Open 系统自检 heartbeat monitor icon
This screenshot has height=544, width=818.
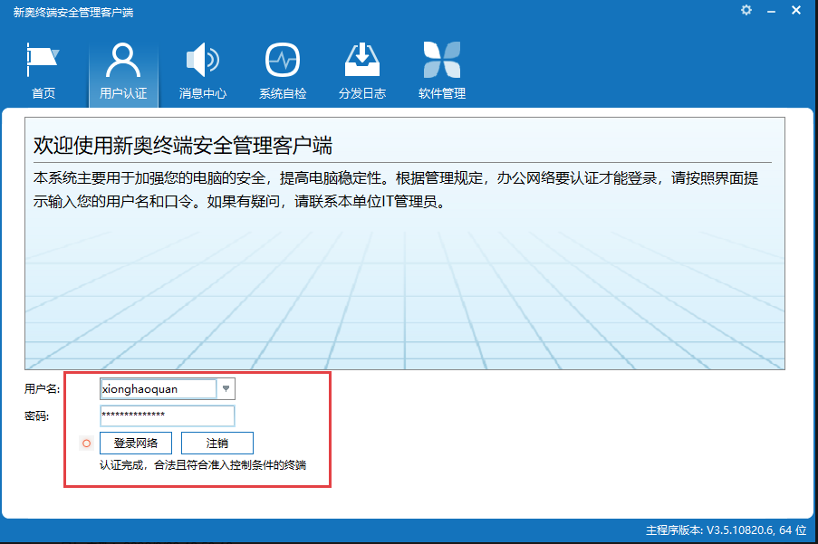click(x=283, y=60)
